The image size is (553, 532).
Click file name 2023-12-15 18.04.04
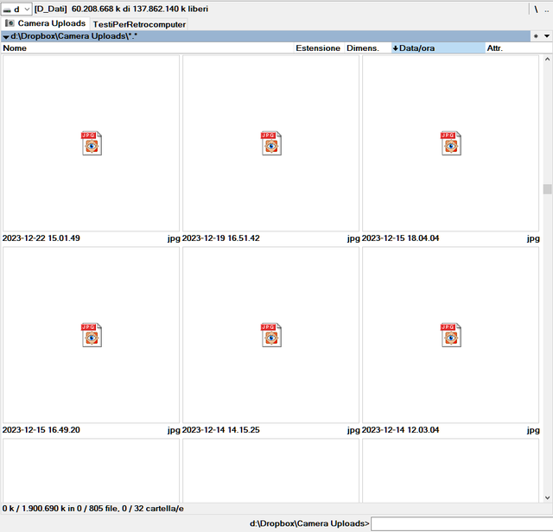(400, 238)
